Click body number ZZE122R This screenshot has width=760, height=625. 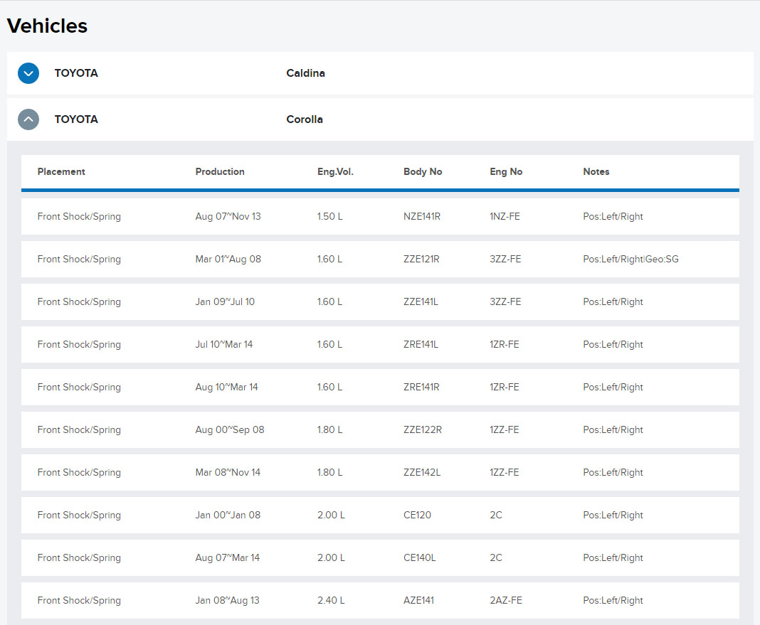click(x=422, y=429)
